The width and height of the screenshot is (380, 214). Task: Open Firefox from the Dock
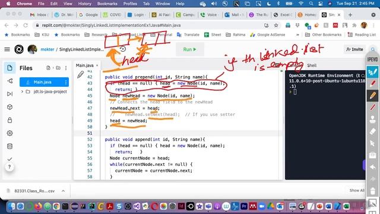[38, 206]
